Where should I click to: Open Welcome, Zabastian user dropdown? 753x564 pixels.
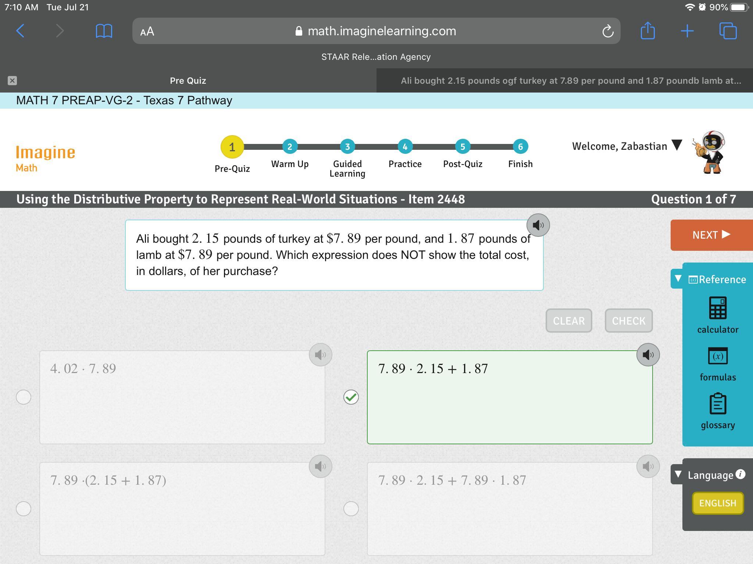click(x=677, y=145)
